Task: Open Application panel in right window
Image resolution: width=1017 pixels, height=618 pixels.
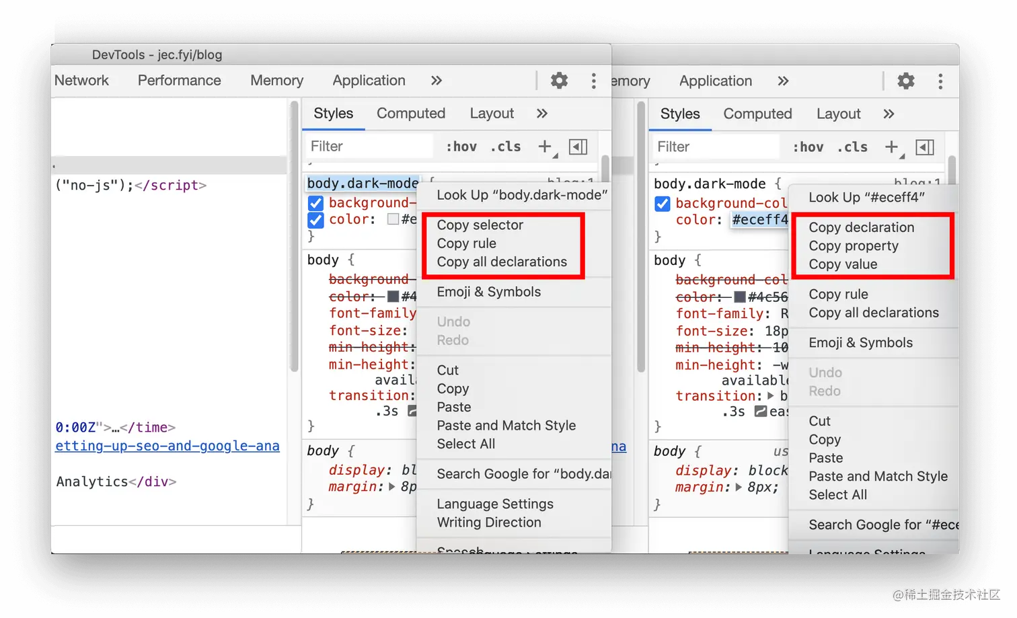Action: 716,81
